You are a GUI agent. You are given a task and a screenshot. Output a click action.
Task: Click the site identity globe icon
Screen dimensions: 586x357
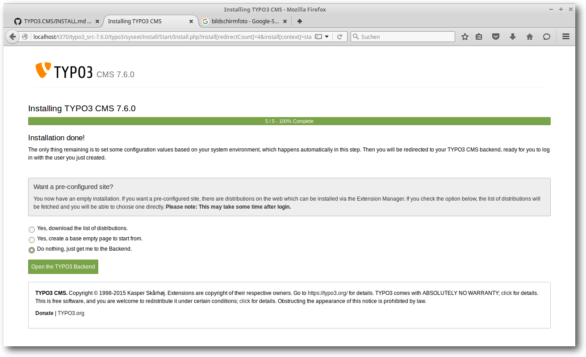click(25, 37)
